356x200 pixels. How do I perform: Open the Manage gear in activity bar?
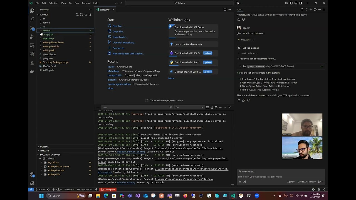click(32, 183)
